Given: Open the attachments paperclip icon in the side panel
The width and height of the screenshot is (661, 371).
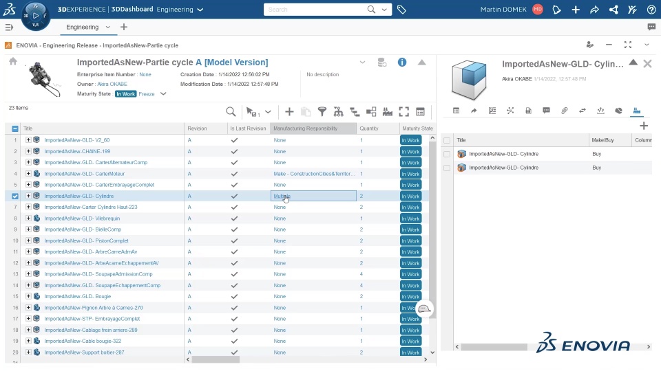Looking at the screenshot, I should pyautogui.click(x=565, y=111).
